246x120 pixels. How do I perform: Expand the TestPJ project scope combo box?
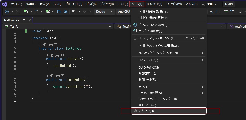[58, 27]
